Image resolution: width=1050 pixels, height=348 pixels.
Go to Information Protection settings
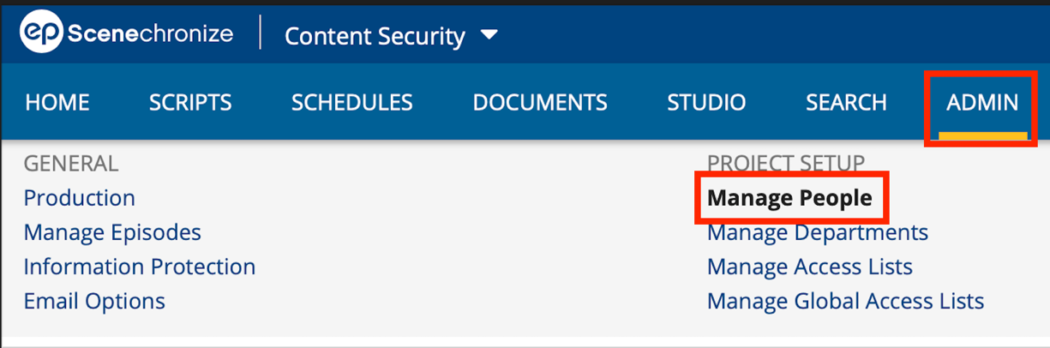pos(140,267)
